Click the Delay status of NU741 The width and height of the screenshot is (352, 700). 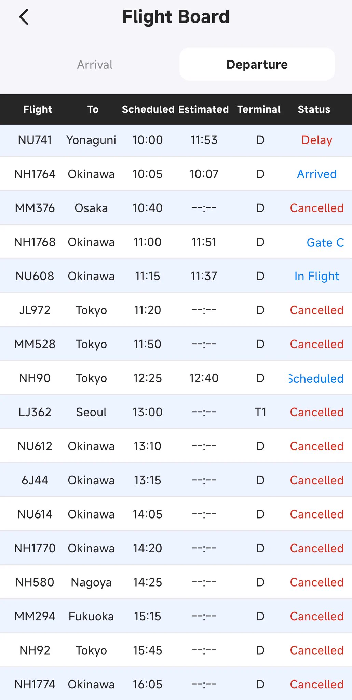point(317,140)
